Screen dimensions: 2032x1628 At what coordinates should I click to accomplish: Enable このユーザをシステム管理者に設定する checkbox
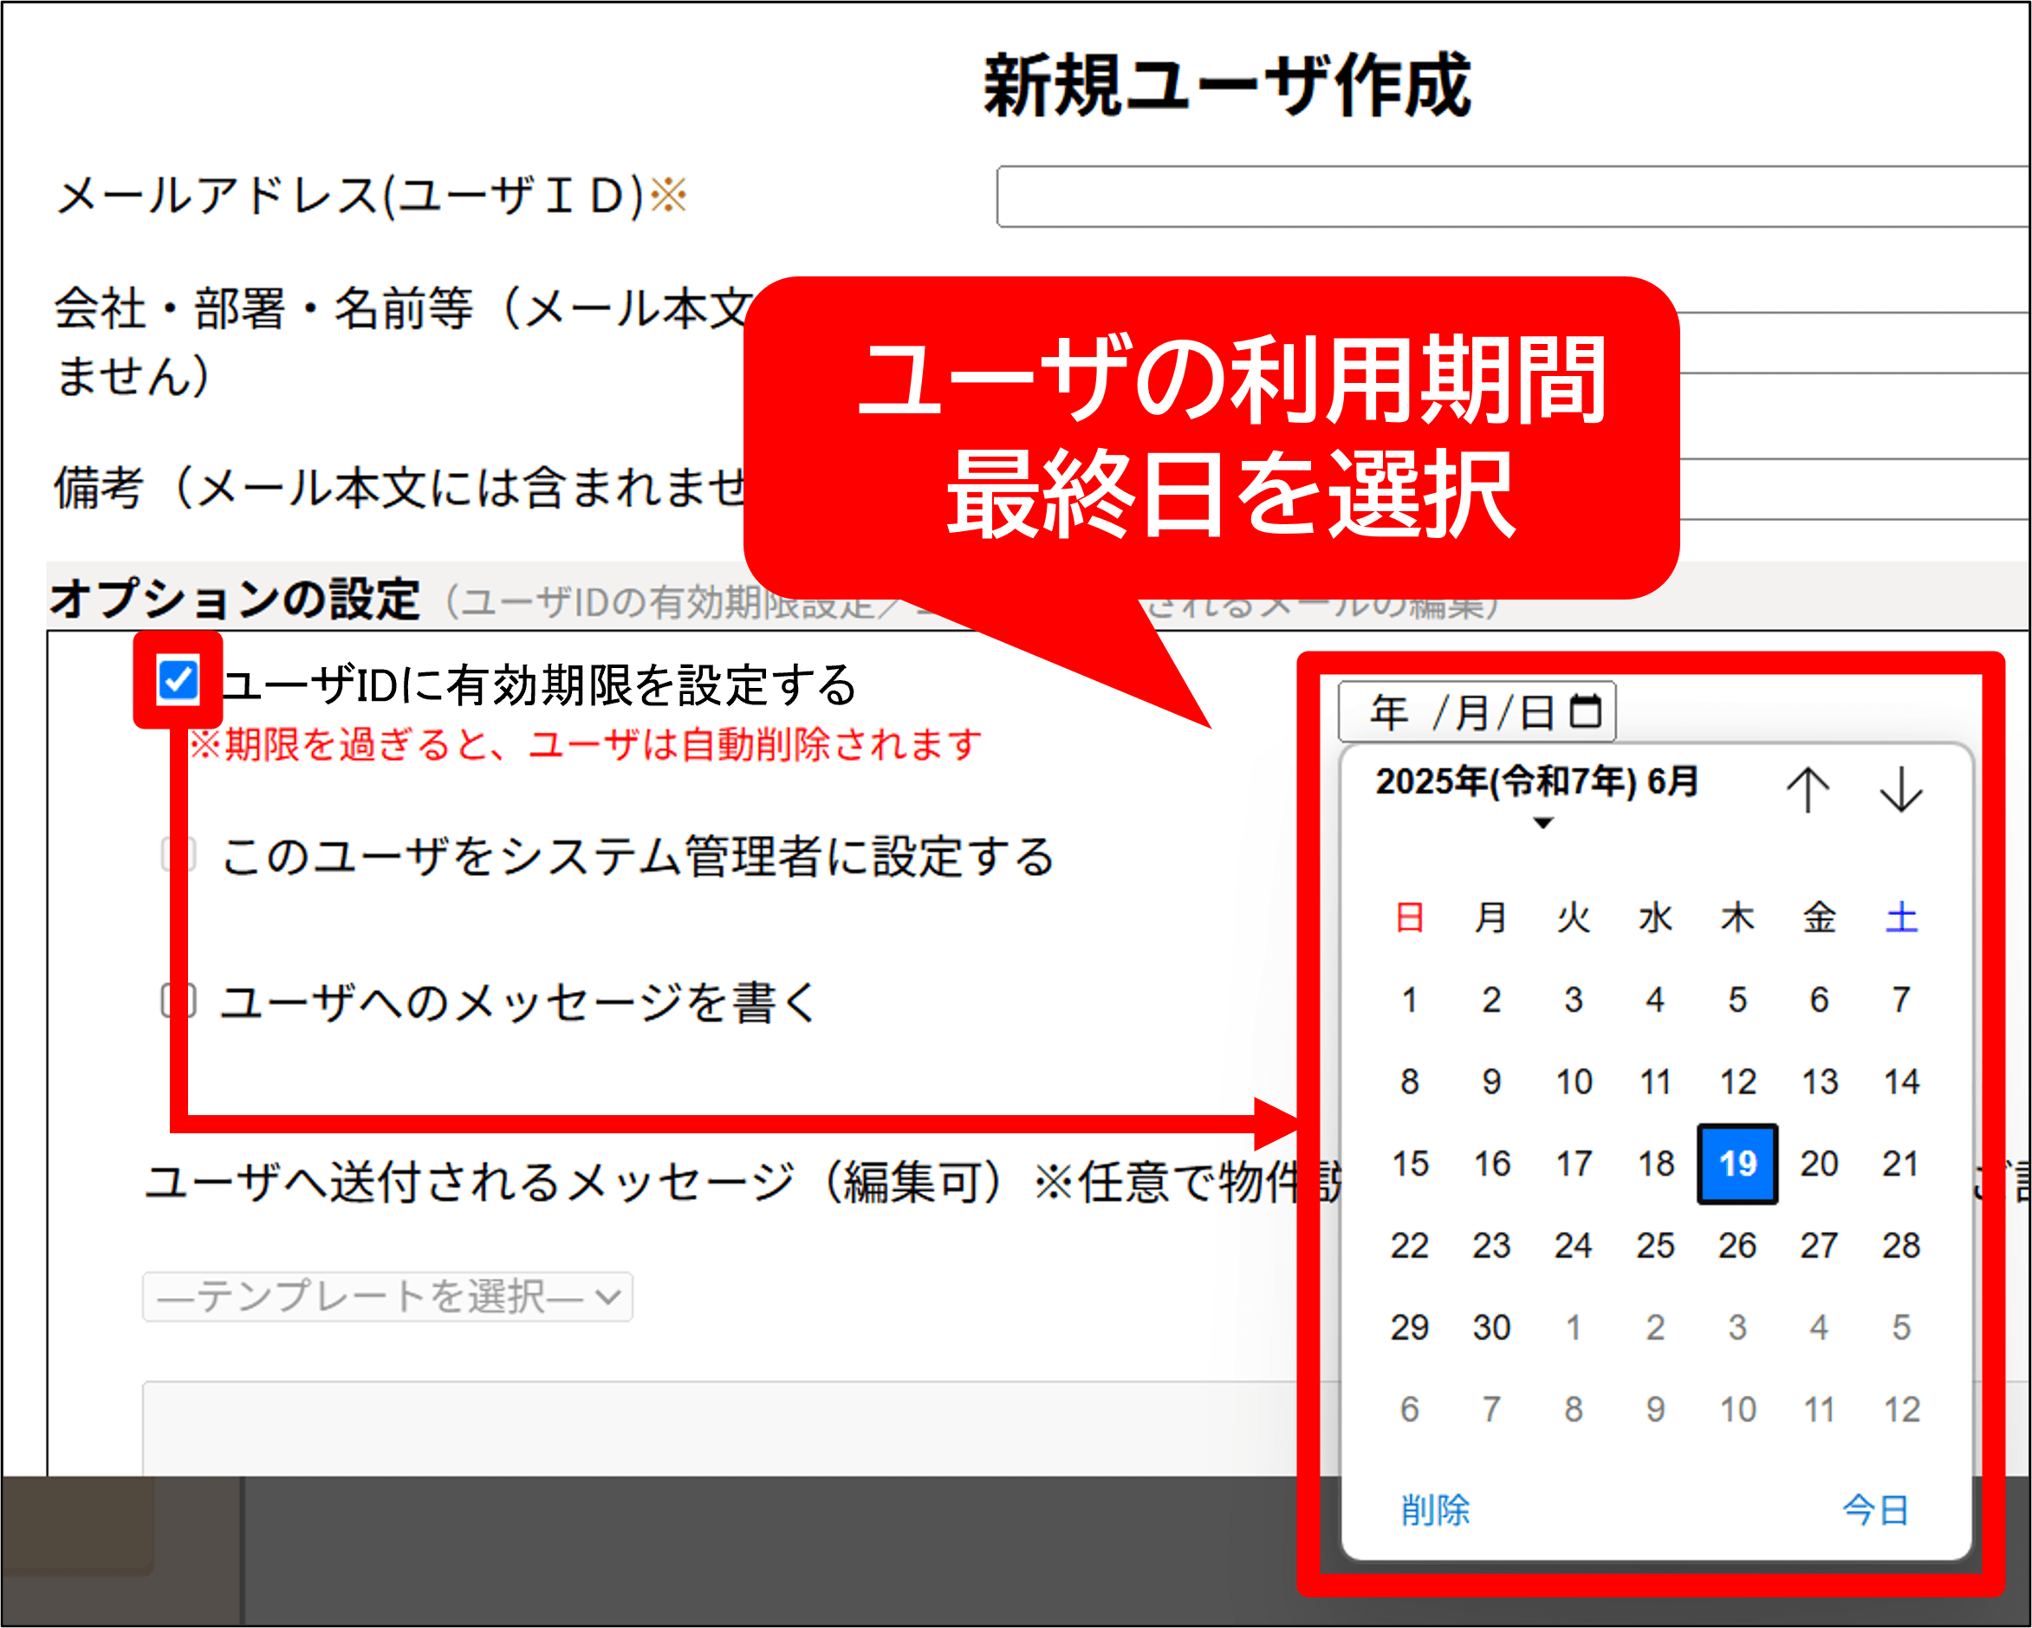[x=179, y=854]
